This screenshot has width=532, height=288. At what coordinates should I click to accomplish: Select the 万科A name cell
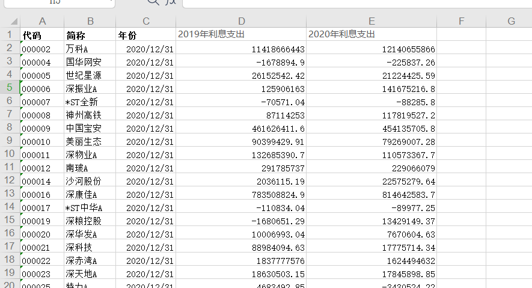[x=90, y=47]
